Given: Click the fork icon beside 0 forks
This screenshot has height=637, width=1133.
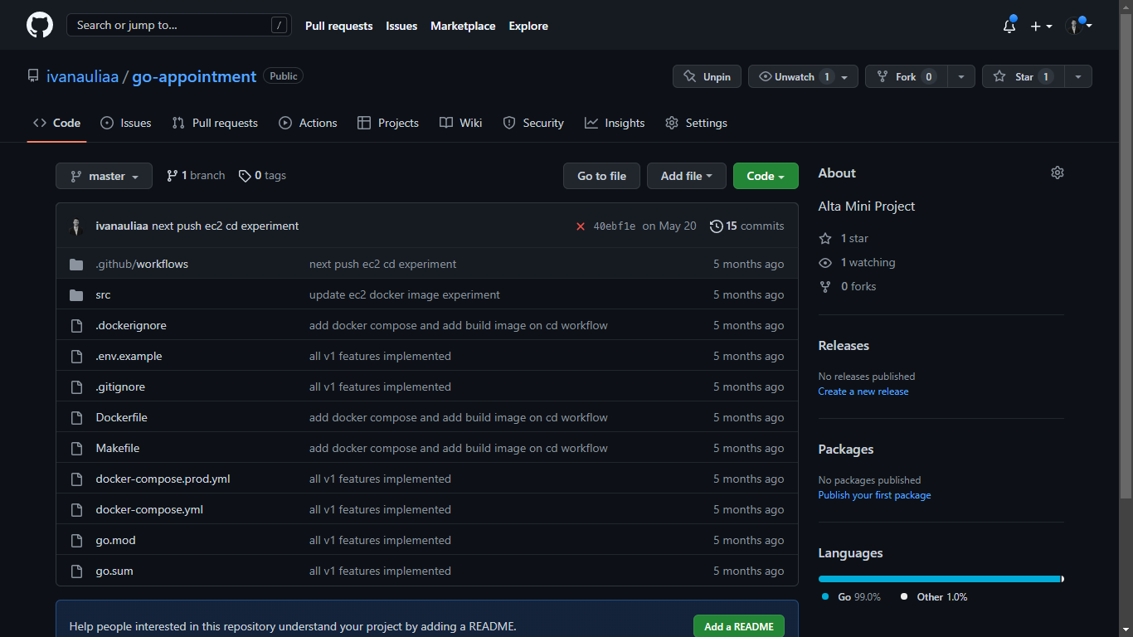Looking at the screenshot, I should (825, 286).
